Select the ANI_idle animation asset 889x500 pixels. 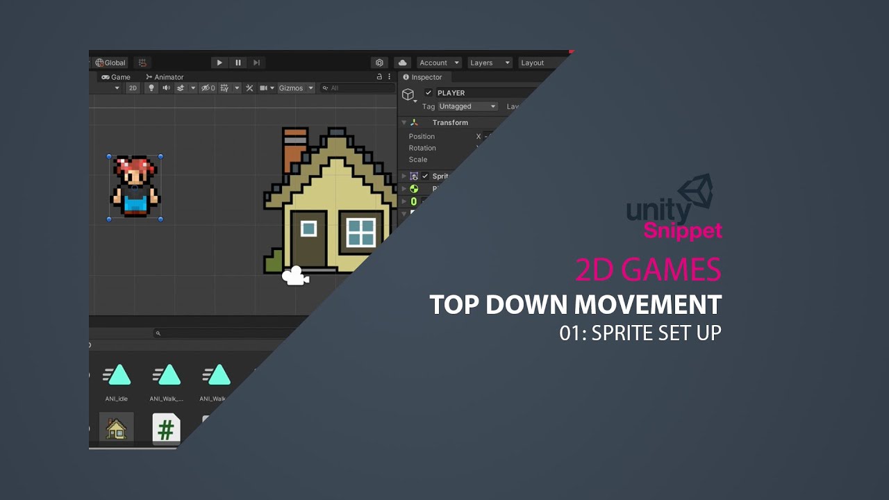[117, 383]
